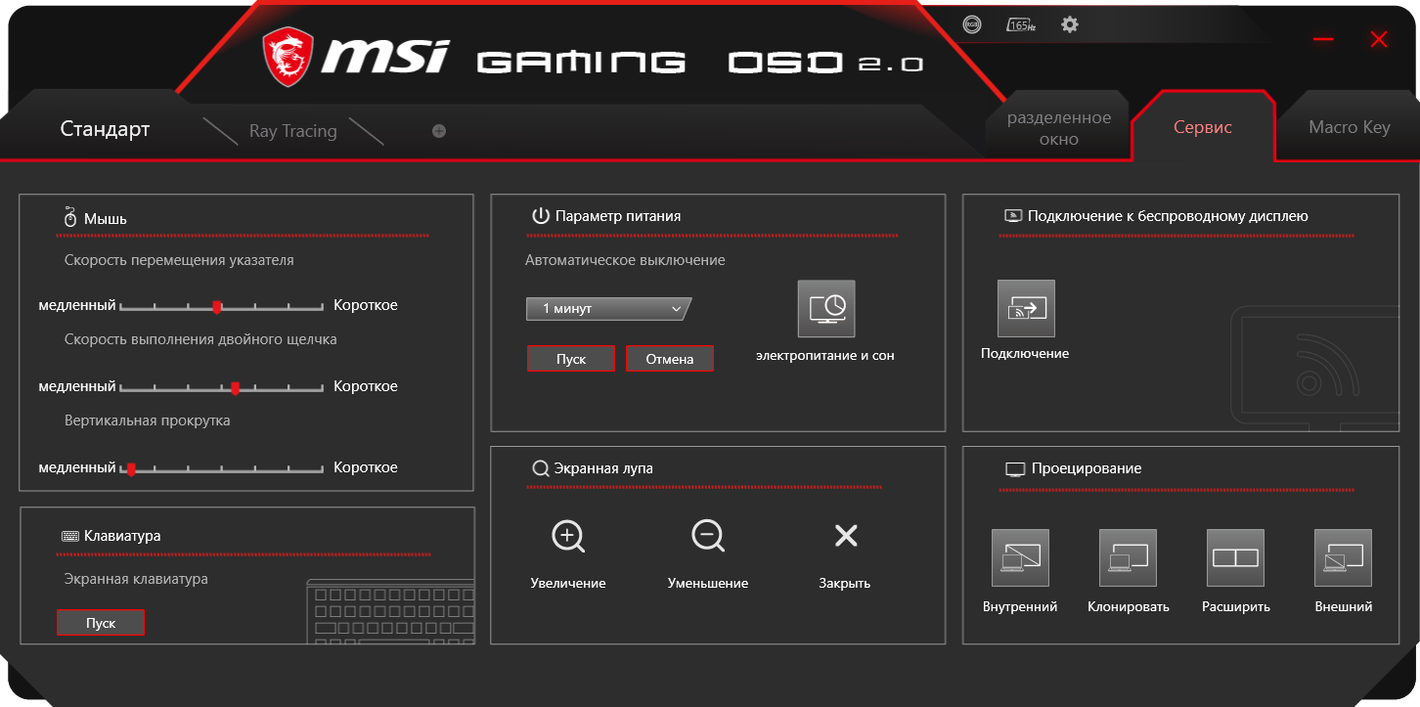Open the settings gear icon
The height and width of the screenshot is (707, 1420).
click(x=1070, y=24)
